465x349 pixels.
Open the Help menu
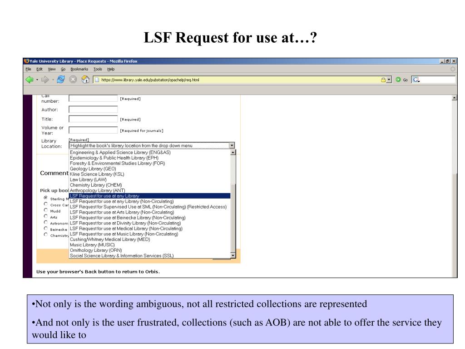coord(111,69)
